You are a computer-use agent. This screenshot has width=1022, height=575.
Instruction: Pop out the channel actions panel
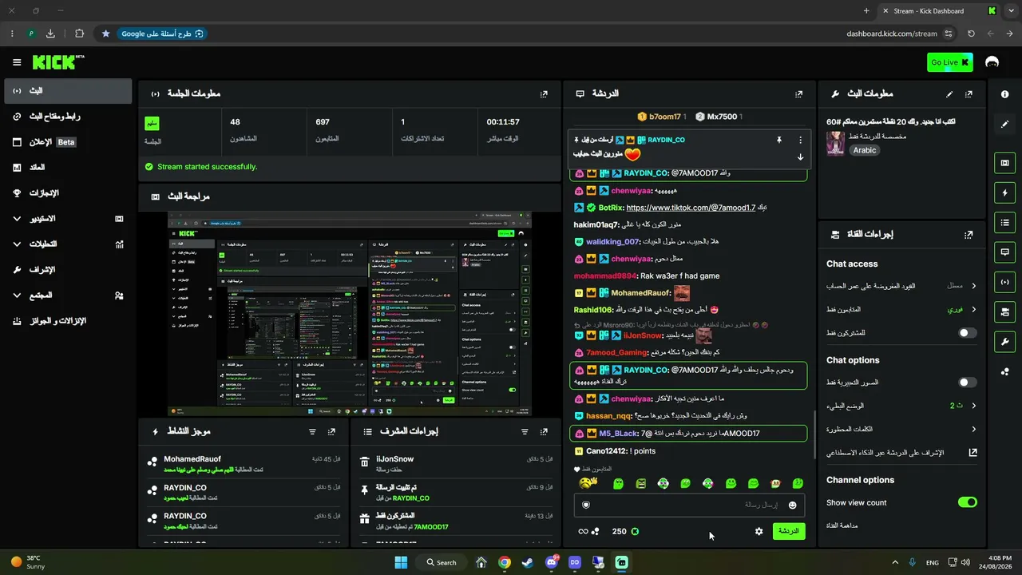coord(969,235)
